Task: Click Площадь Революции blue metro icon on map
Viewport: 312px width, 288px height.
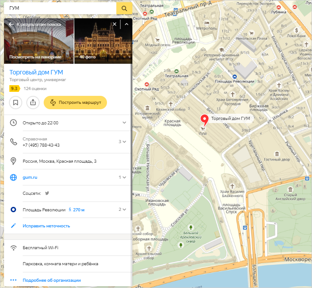Action: tap(234, 77)
